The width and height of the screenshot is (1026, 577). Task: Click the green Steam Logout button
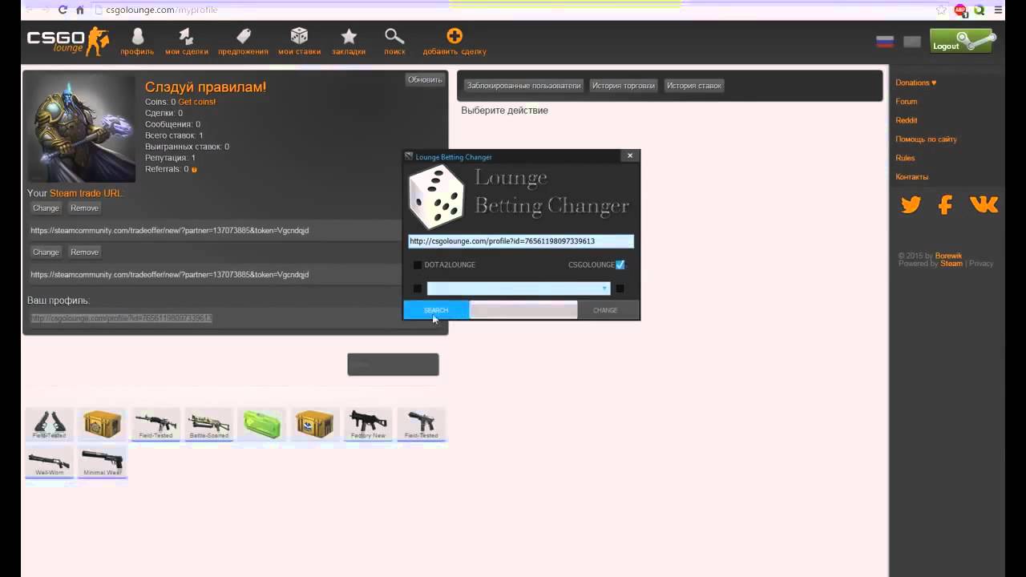[963, 41]
